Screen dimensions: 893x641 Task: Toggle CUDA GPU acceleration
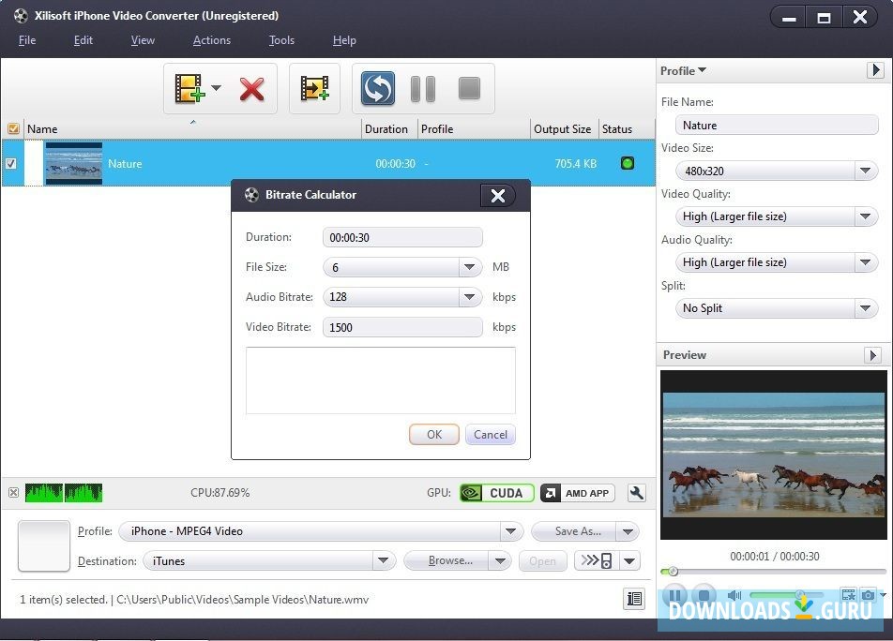tap(496, 493)
